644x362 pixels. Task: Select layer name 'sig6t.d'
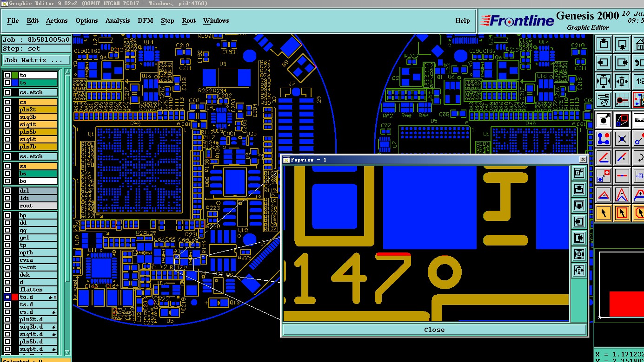click(x=38, y=349)
